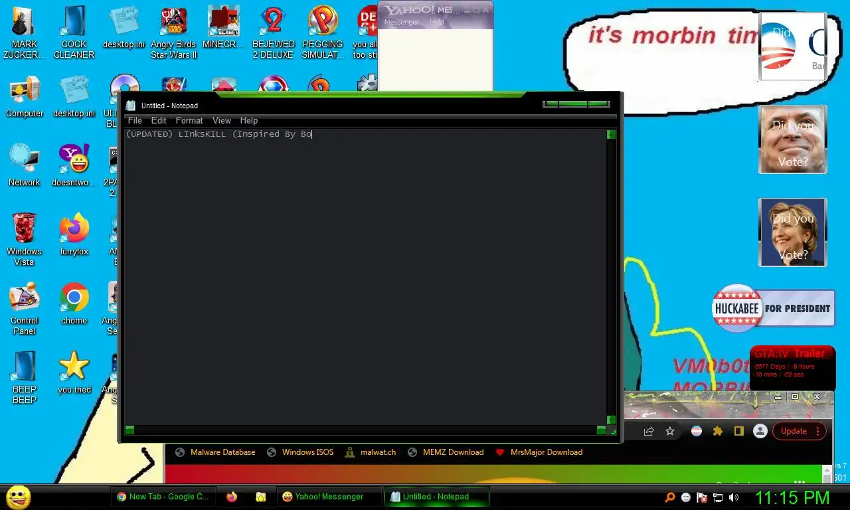Select the you tried star icon
This screenshot has width=850, height=510.
coord(74,373)
